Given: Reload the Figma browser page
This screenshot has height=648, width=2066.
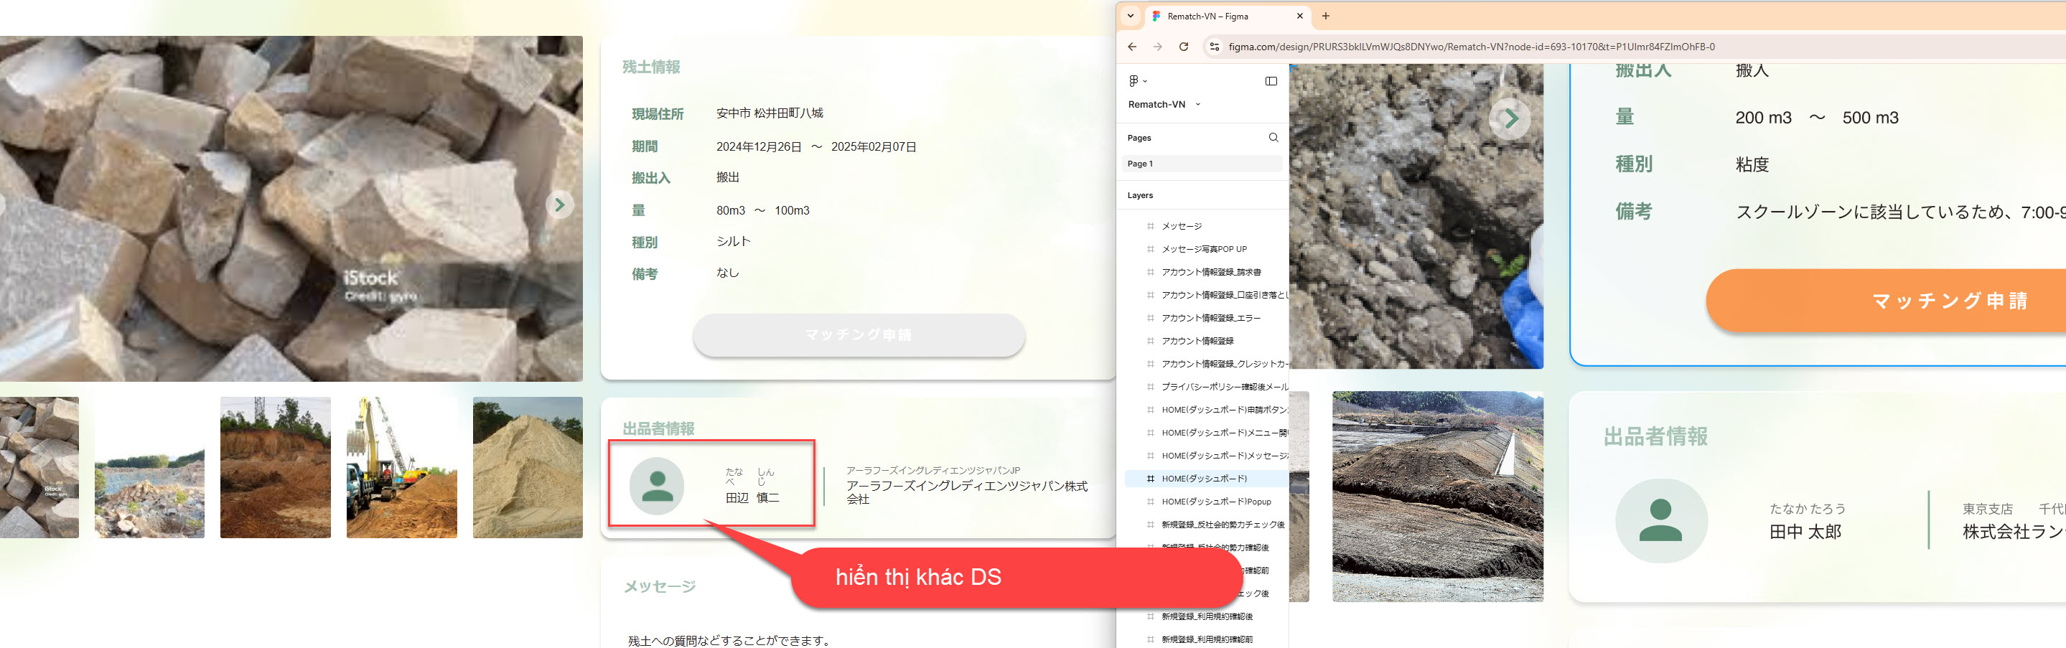Looking at the screenshot, I should point(1183,47).
